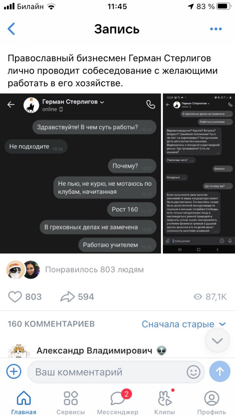Tap the eye views counter 87,1K
The height and width of the screenshot is (417, 235).
[210, 297]
